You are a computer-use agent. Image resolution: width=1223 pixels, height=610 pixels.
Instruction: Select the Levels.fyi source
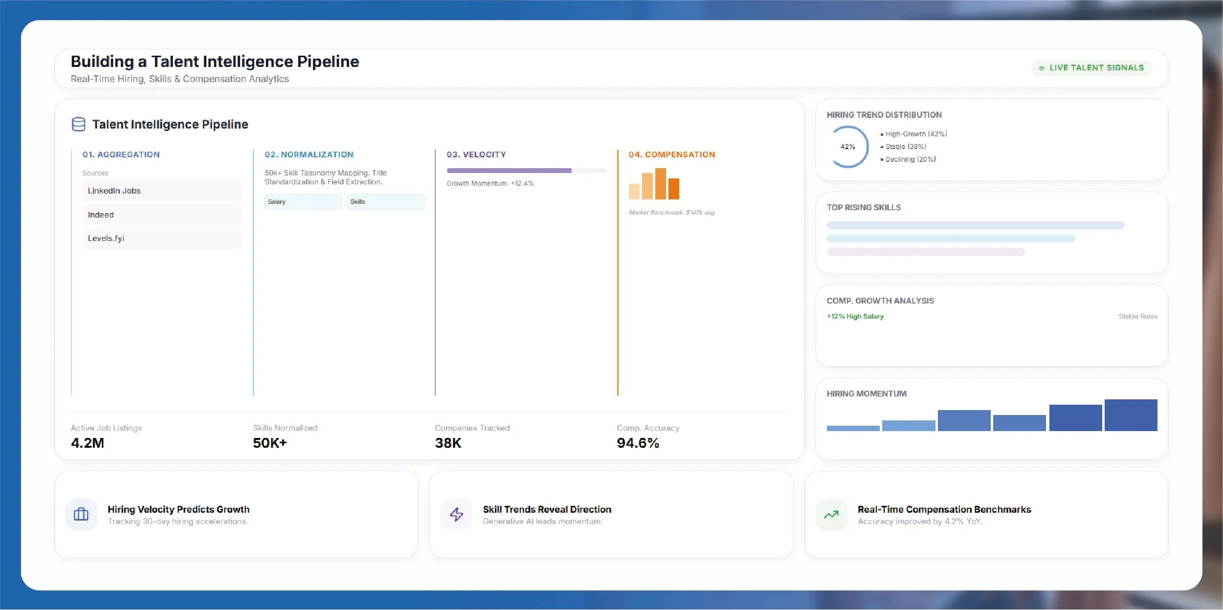162,239
